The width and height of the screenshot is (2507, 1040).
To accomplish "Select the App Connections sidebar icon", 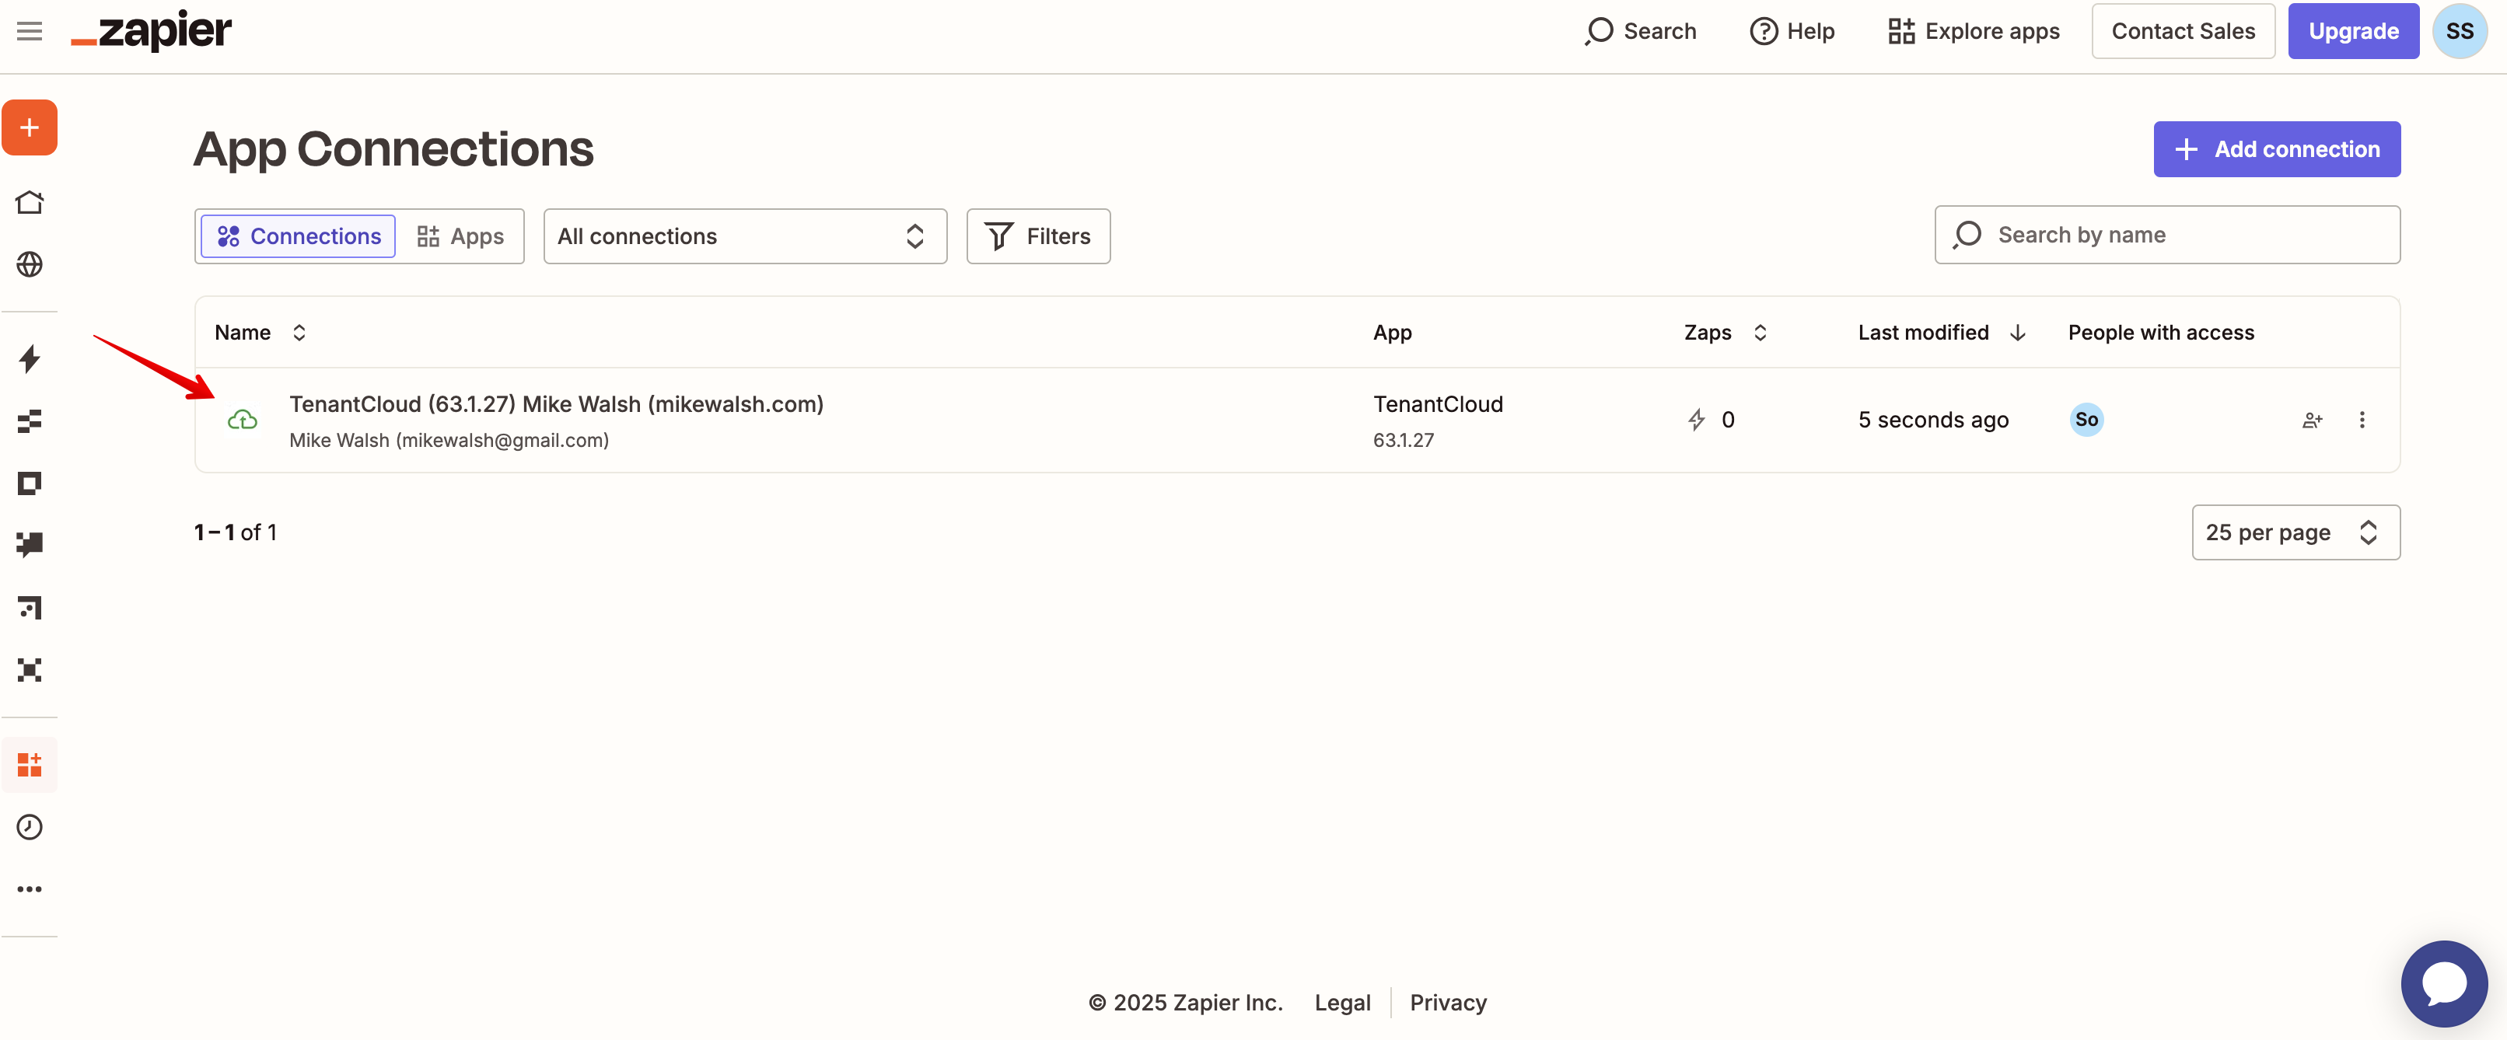I will pyautogui.click(x=30, y=765).
